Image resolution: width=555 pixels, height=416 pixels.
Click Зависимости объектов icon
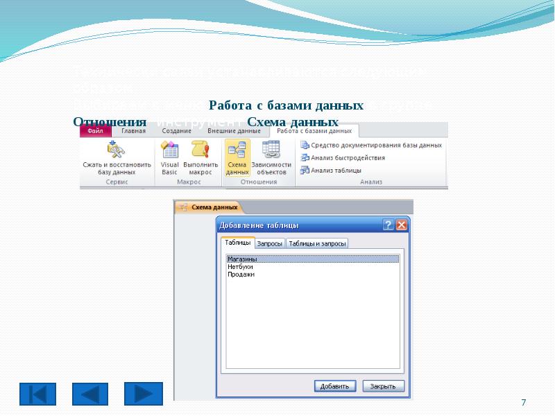[271, 150]
